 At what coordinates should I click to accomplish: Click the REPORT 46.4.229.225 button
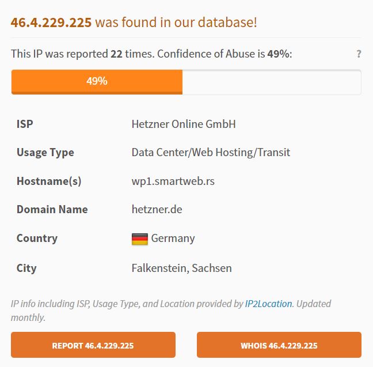click(x=93, y=345)
